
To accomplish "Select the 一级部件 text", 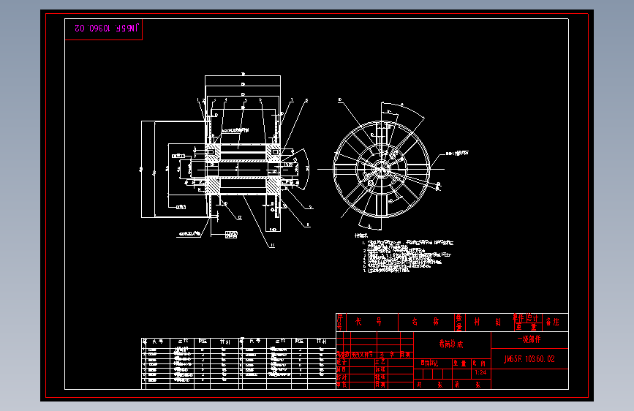I will click(529, 339).
